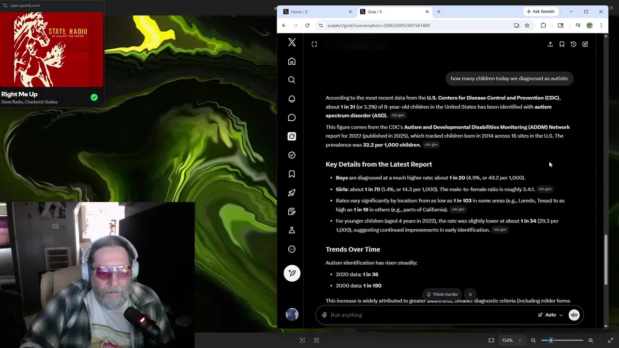Image resolution: width=619 pixels, height=348 pixels.
Task: Open Chrome three-dot menu
Action: pyautogui.click(x=601, y=25)
